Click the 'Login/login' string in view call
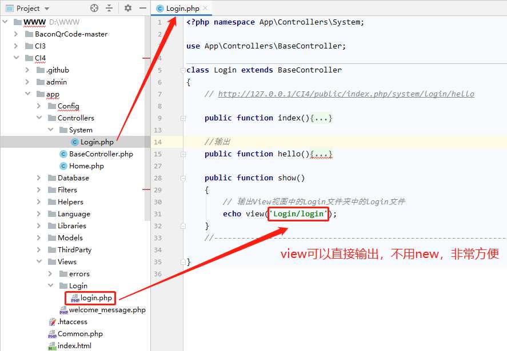 click(x=298, y=214)
